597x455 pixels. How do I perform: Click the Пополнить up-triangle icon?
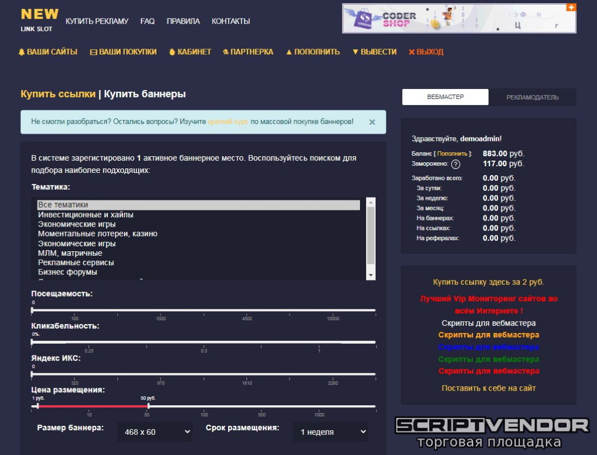tap(289, 52)
